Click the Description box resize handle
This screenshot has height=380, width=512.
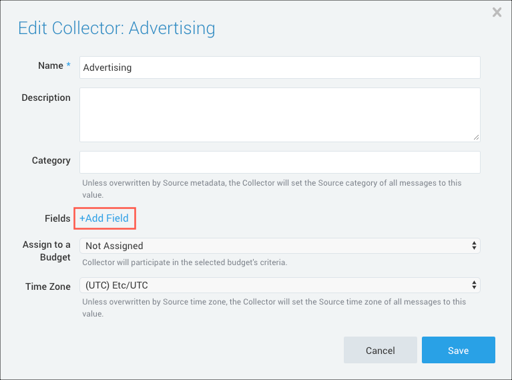(476, 138)
